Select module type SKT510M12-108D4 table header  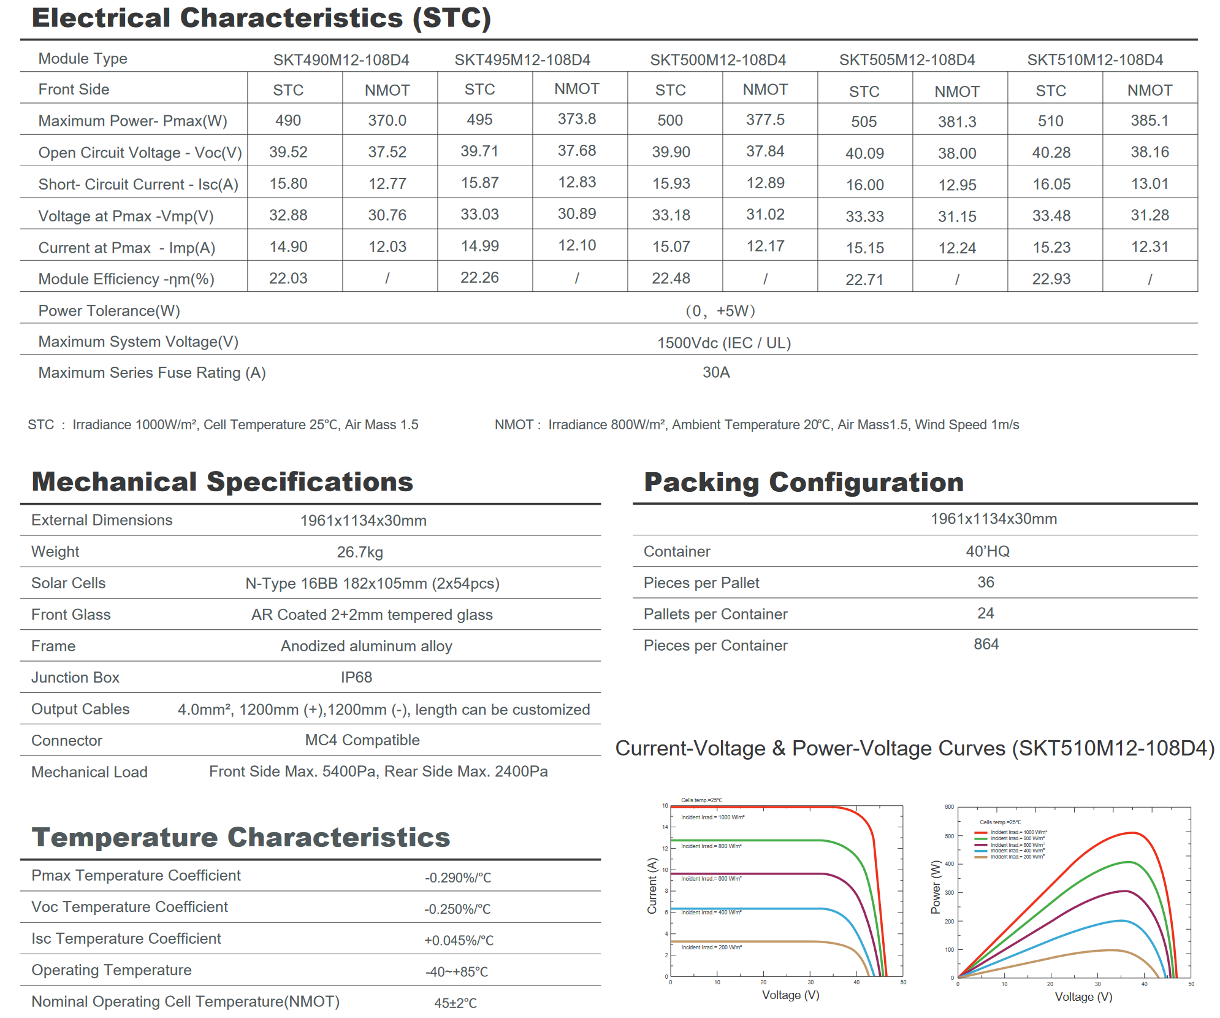click(1095, 60)
